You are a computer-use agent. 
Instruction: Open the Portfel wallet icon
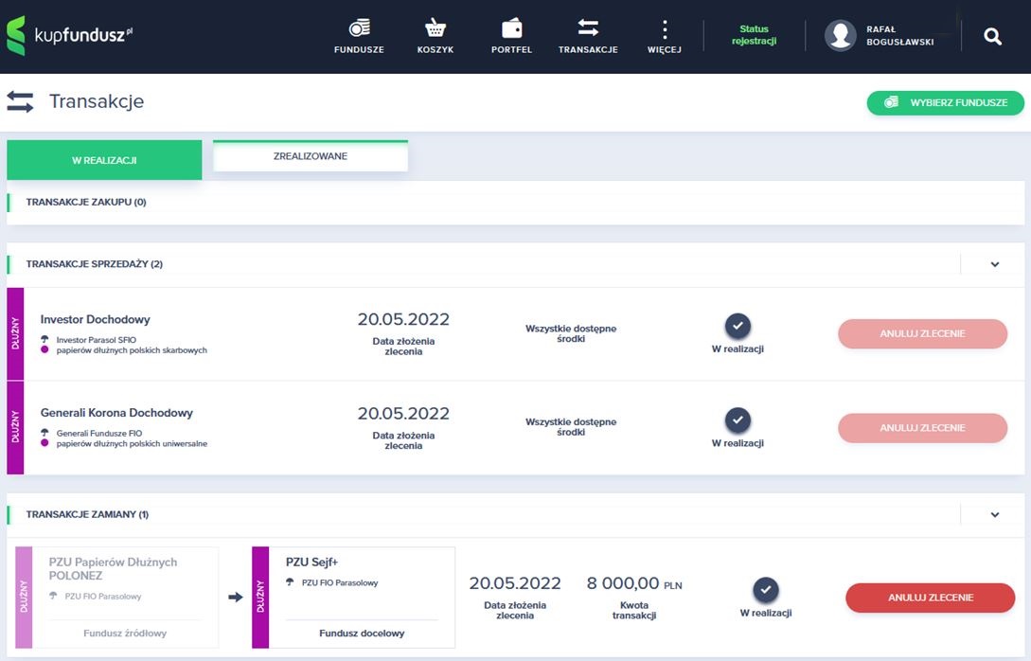(x=511, y=28)
